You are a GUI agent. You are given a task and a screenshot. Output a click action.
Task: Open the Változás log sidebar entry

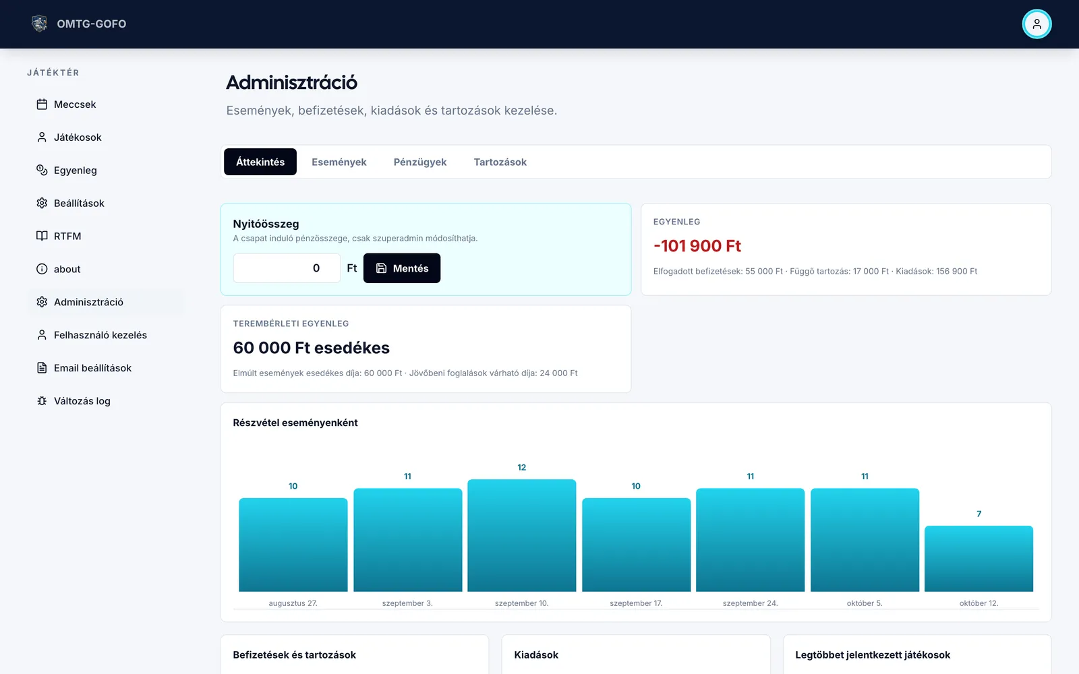click(106, 401)
